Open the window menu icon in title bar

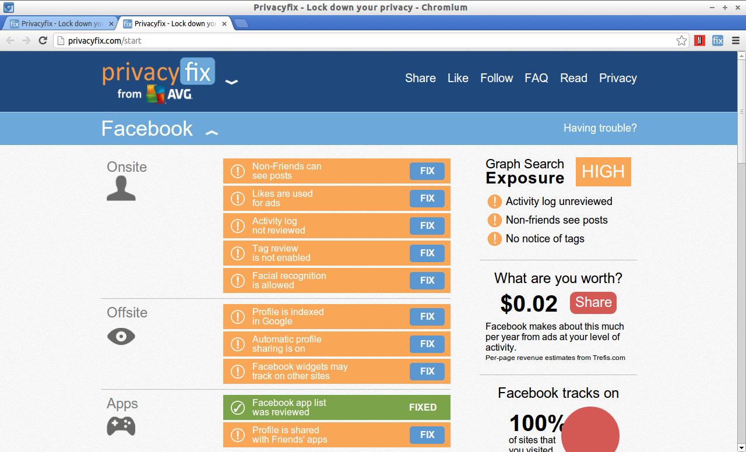pos(9,8)
